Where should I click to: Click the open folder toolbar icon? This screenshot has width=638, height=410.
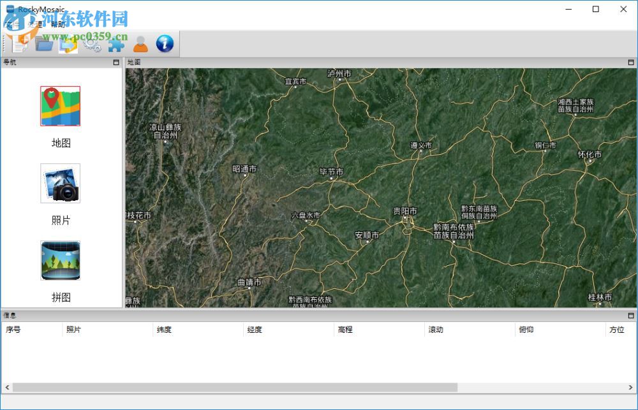point(43,43)
